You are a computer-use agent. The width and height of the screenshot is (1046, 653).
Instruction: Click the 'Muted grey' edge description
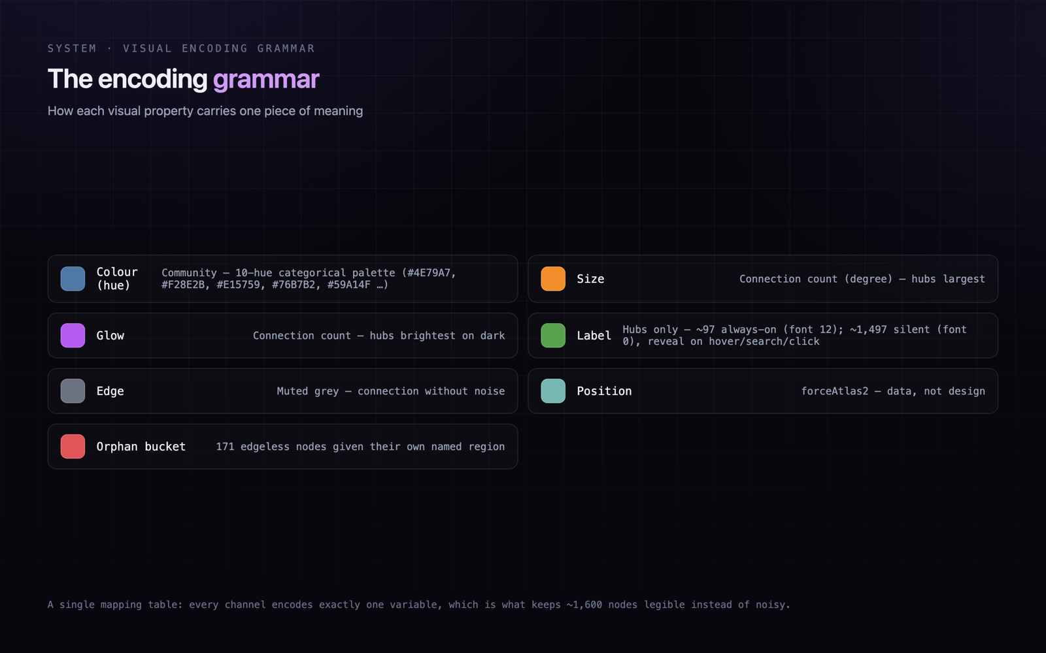point(391,391)
